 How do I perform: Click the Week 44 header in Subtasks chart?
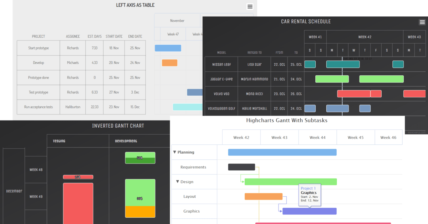pyautogui.click(x=317, y=137)
